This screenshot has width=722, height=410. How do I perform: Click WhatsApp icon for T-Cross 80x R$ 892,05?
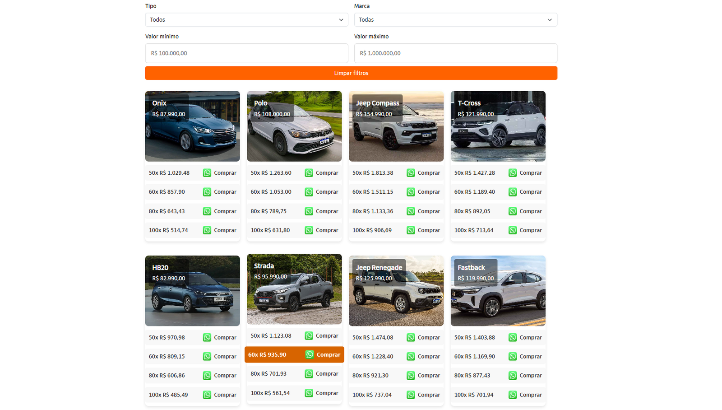513,211
